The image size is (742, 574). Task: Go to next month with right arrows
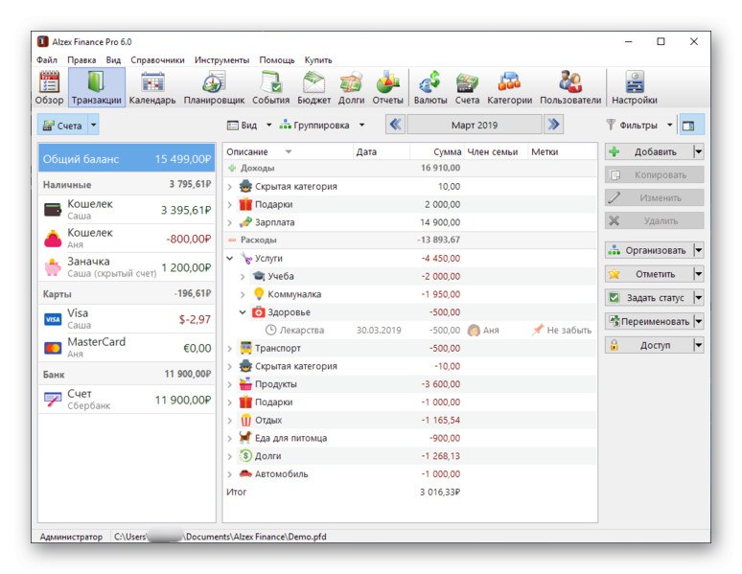pos(553,125)
